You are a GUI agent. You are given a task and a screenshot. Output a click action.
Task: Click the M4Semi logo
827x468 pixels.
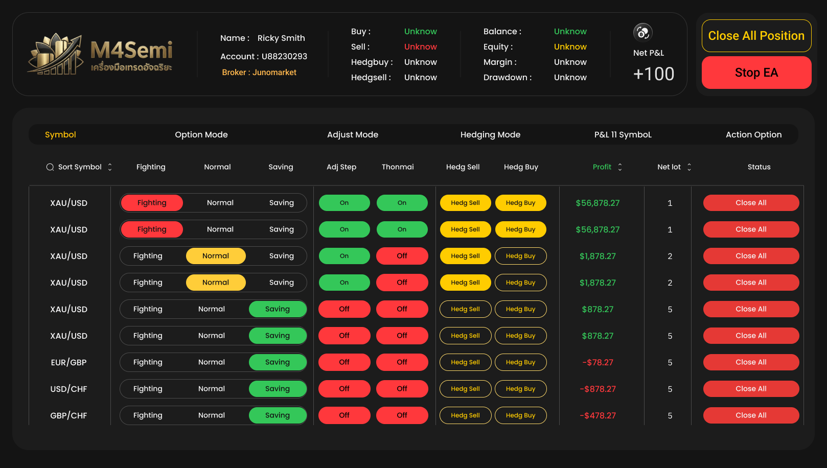(100, 54)
